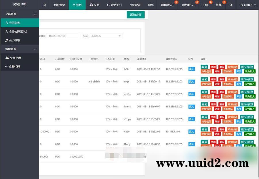Select the 角色 (Role) person icon in top nav
259x179 pixels.
(74, 5)
